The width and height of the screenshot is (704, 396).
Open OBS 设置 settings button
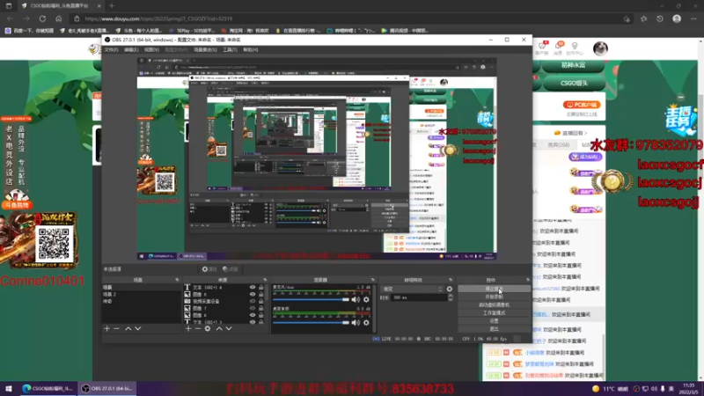[494, 321]
